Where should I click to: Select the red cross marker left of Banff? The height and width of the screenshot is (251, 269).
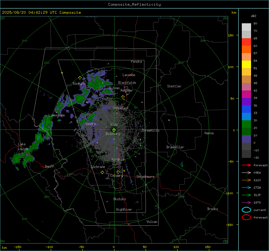(x=42, y=167)
